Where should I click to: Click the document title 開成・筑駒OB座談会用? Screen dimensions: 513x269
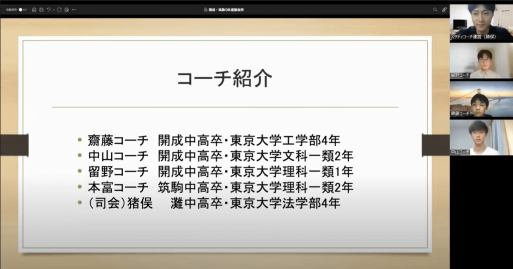(227, 9)
